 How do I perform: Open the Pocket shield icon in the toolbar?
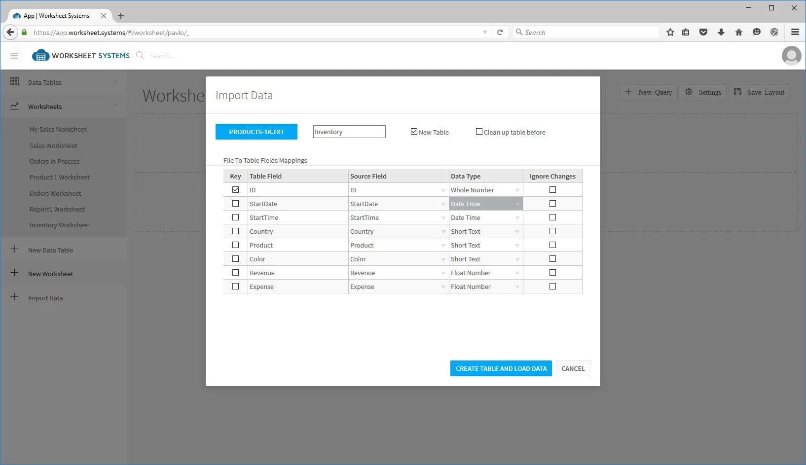703,32
